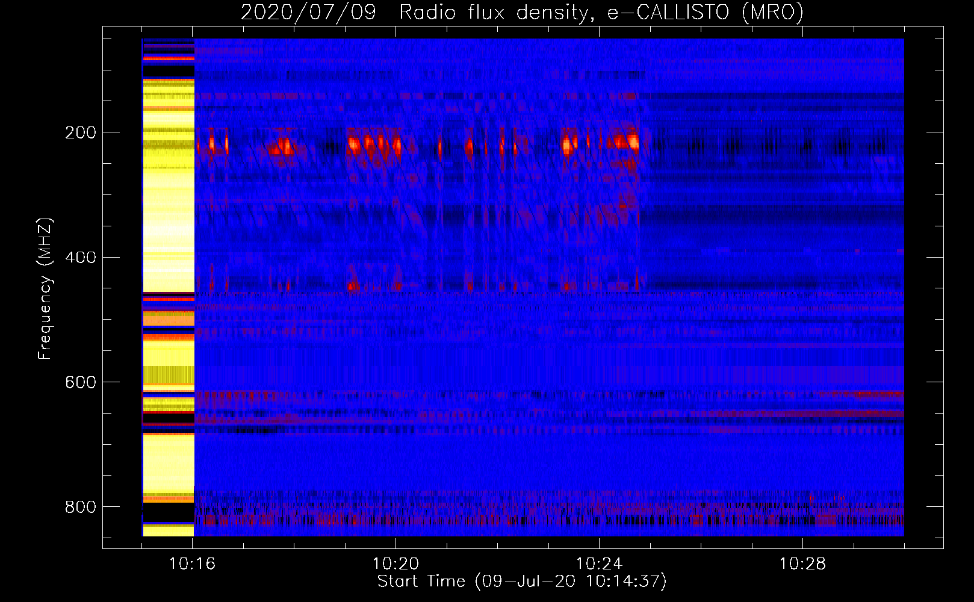Click the 10:28 time tick label
Image resolution: width=974 pixels, height=602 pixels.
[802, 564]
